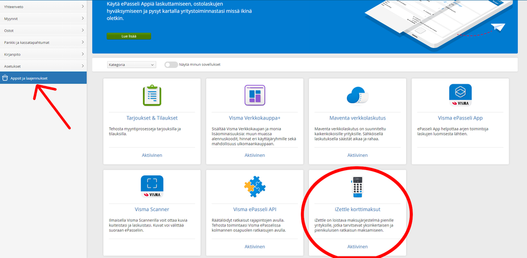The width and height of the screenshot is (527, 258).
Task: Expand the Ostot chevron in the sidebar
Action: (x=83, y=31)
